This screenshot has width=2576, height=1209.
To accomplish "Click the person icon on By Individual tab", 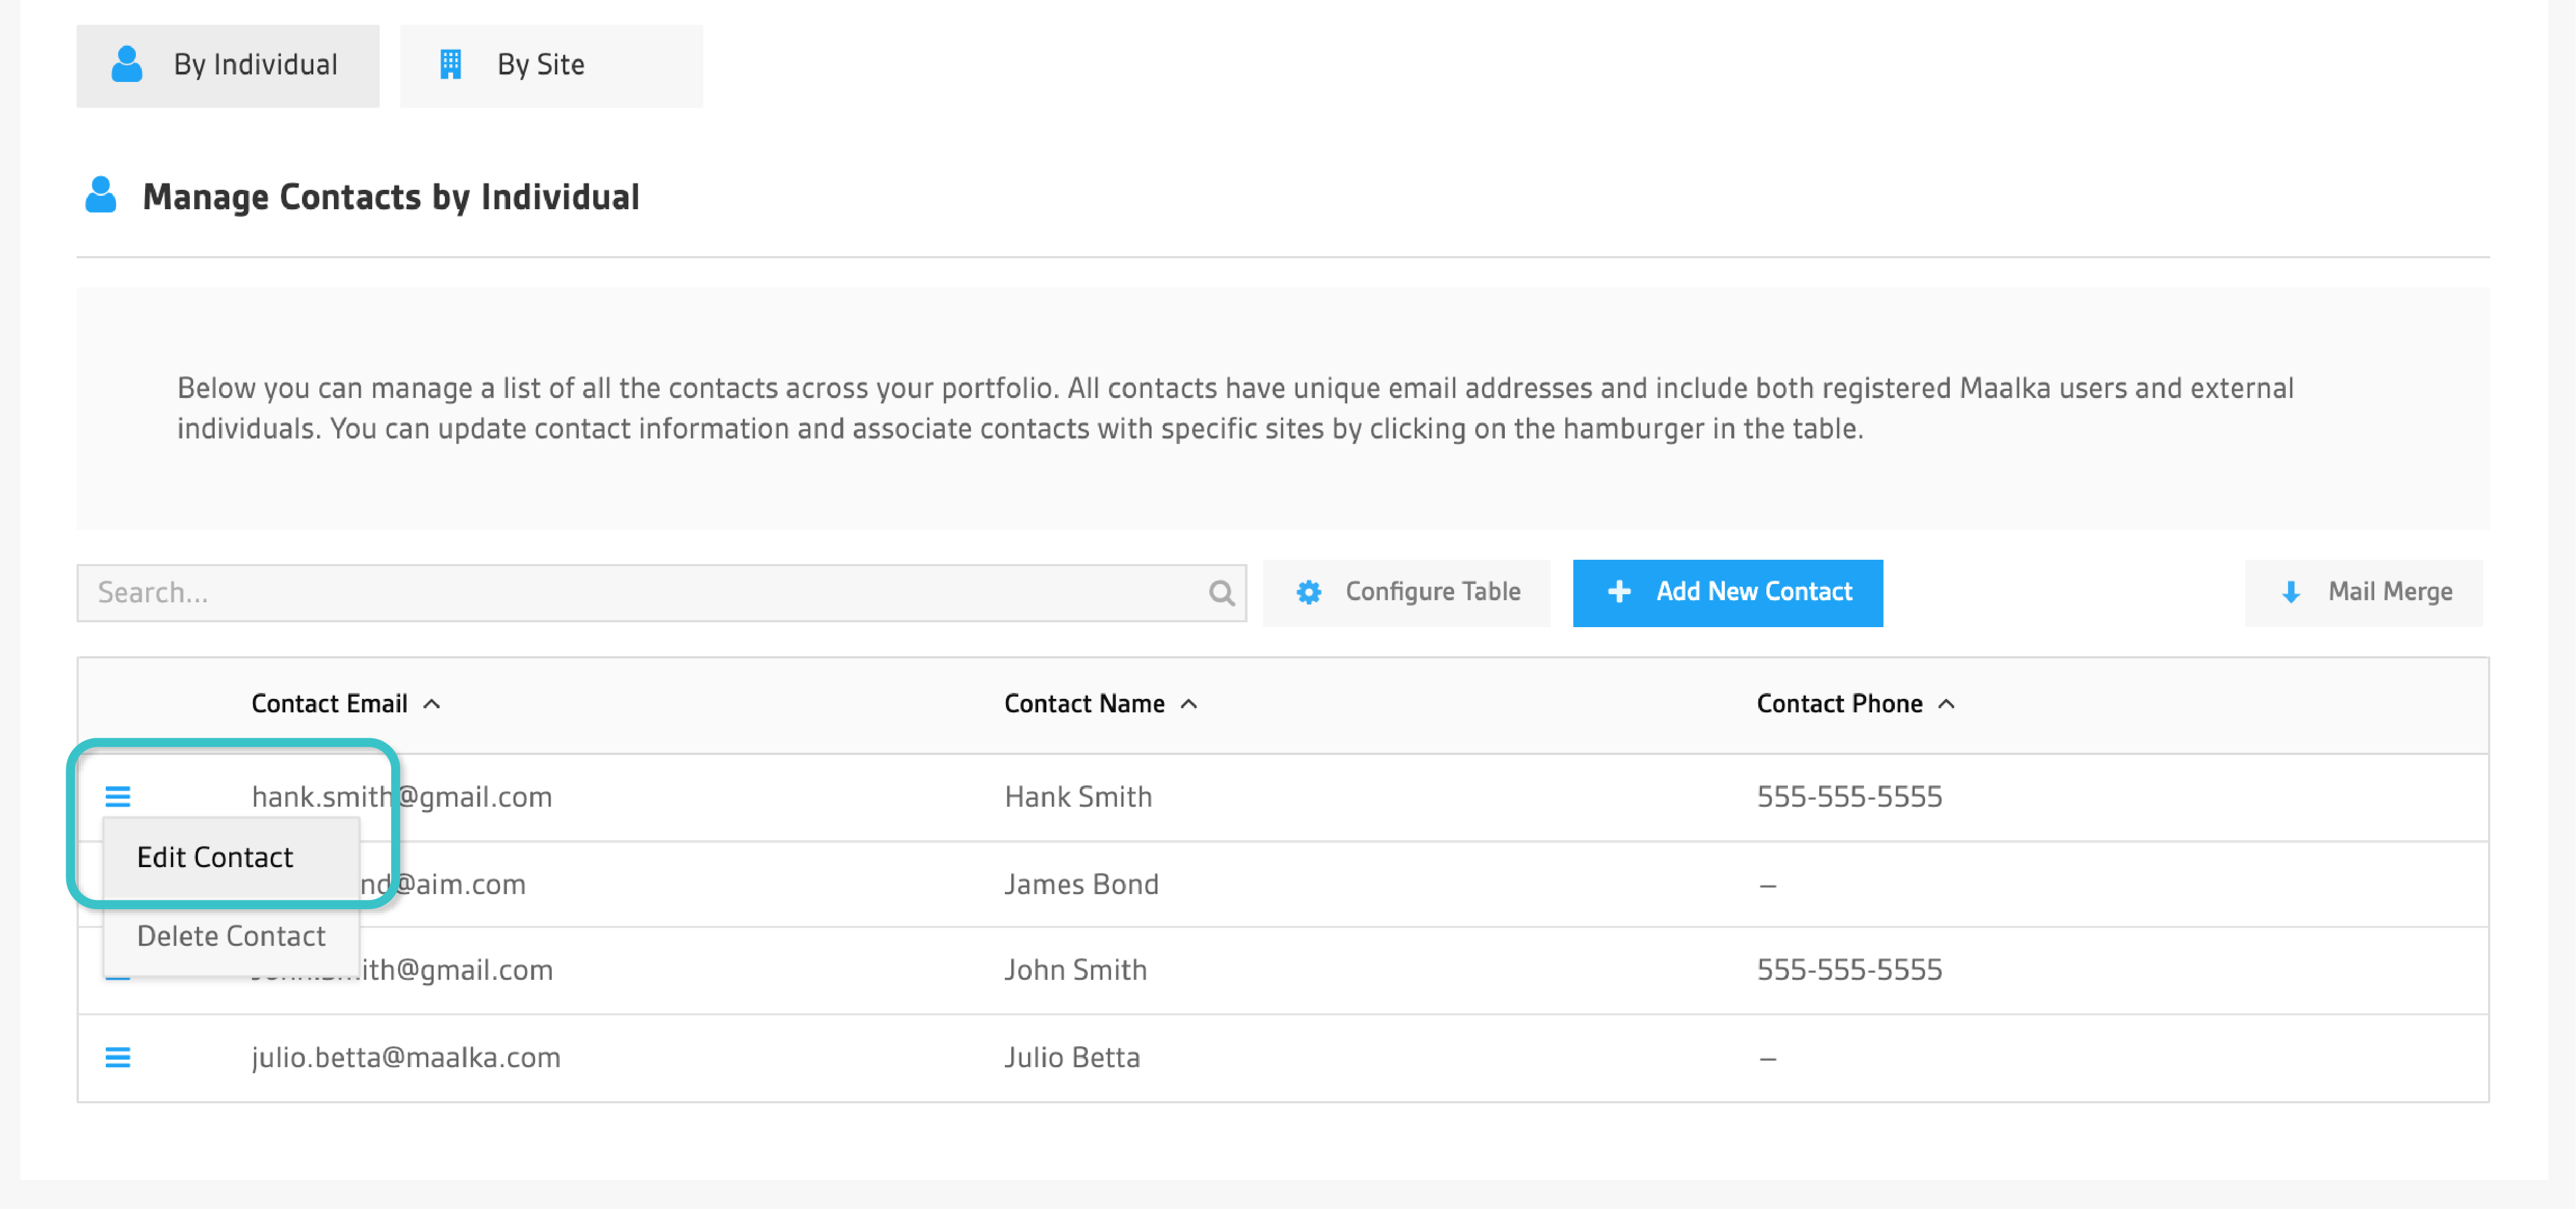I will [127, 64].
